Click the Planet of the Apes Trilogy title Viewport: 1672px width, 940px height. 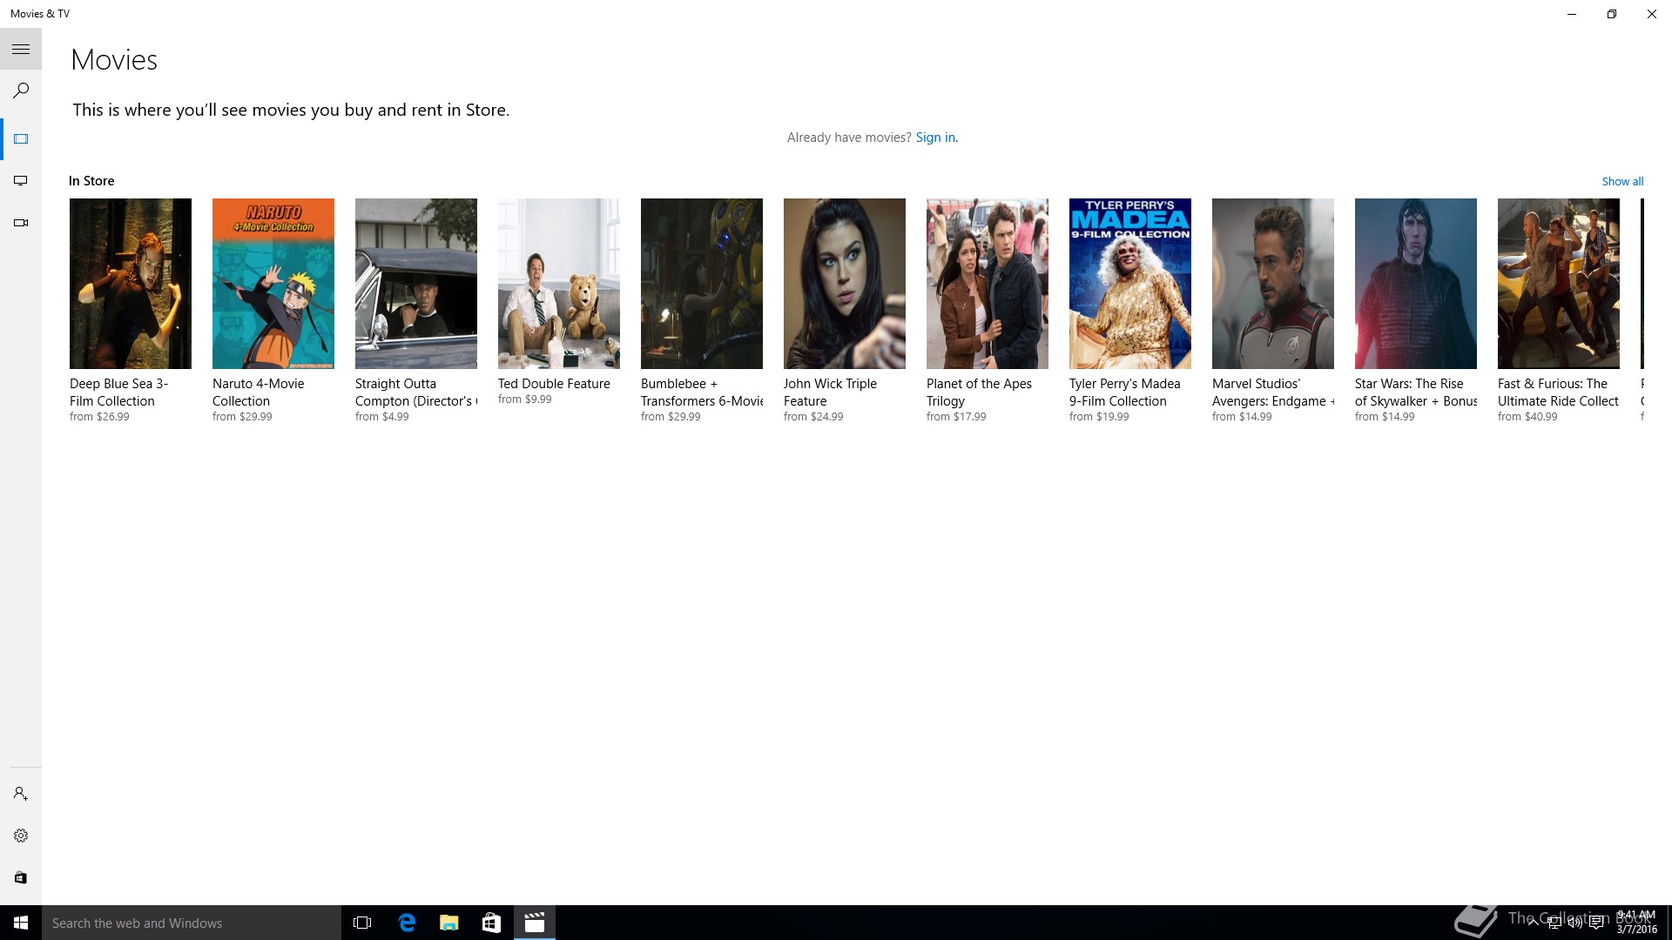pyautogui.click(x=979, y=393)
